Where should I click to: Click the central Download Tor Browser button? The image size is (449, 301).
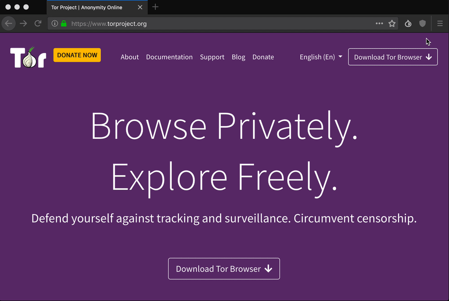224,268
